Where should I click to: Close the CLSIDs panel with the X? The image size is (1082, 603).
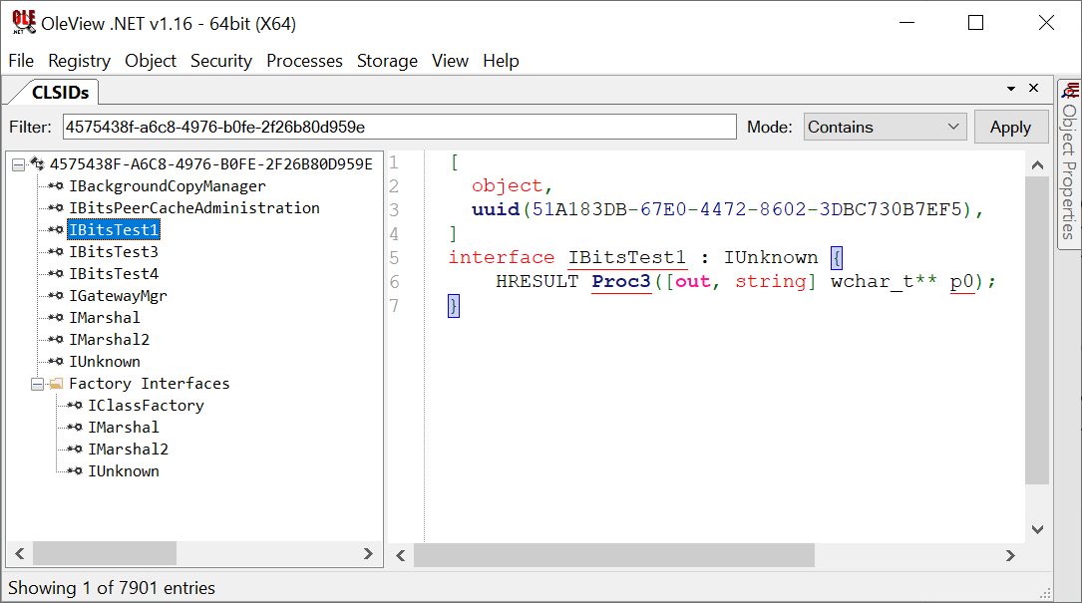click(1034, 89)
